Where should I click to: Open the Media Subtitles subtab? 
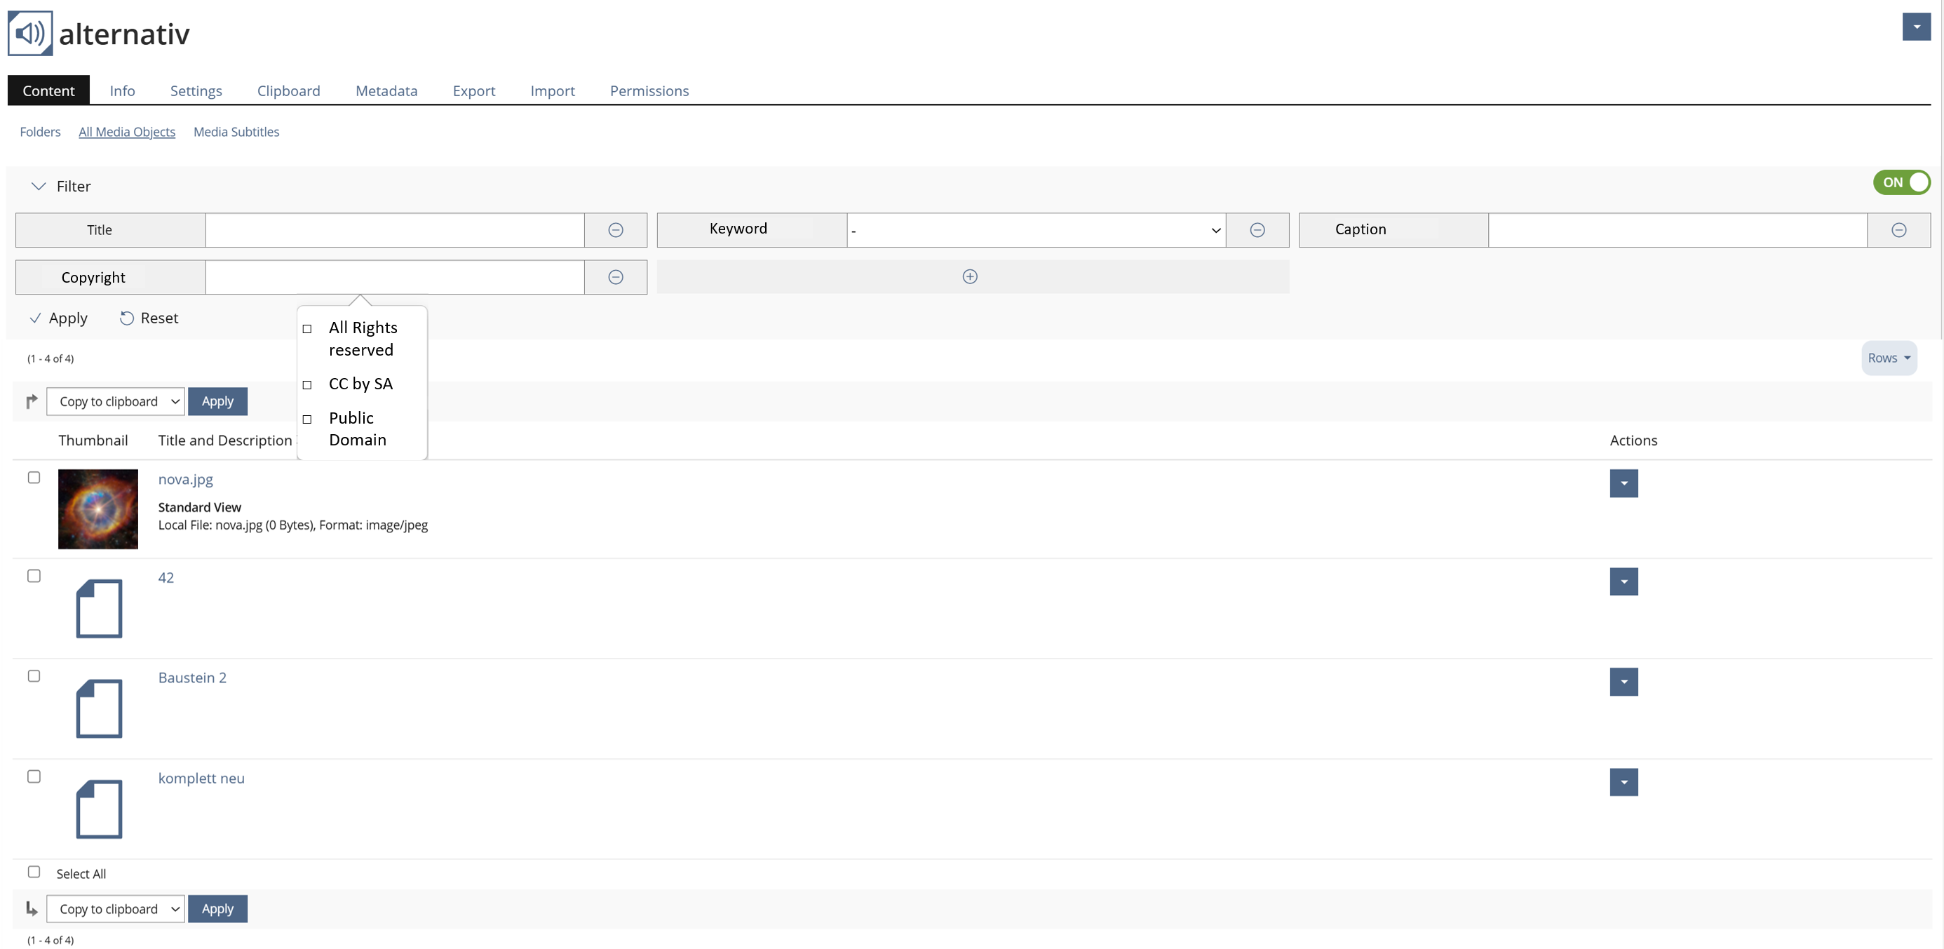(236, 132)
